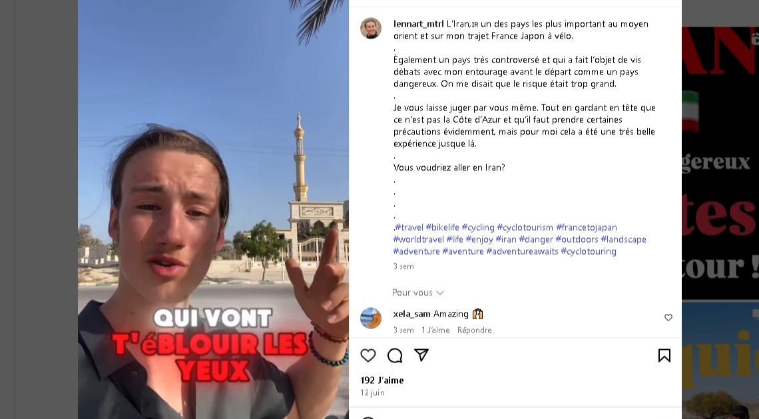Open xela_sam avatar picture
The image size is (759, 419).
(371, 318)
